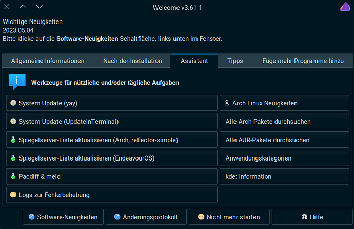
Task: Open the Änderungsprotokoll
Action: click(x=146, y=217)
